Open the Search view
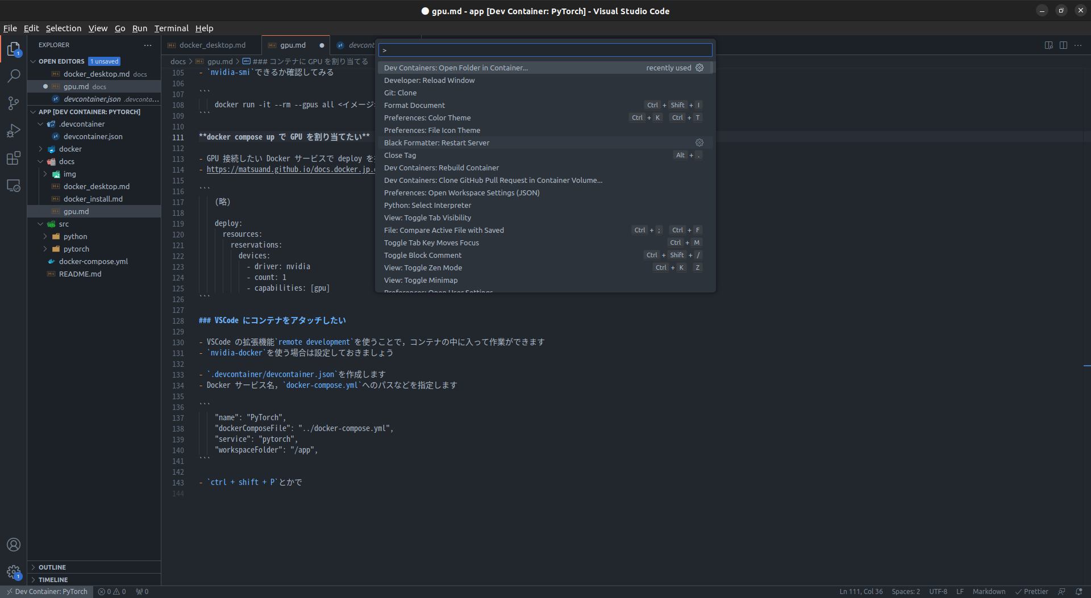The width and height of the screenshot is (1091, 598). [14, 76]
